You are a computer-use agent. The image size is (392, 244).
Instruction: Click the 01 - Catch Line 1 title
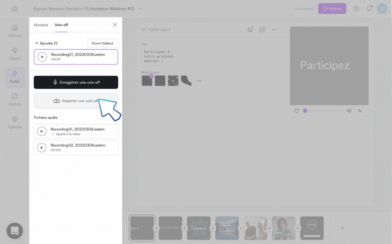coord(156,30)
